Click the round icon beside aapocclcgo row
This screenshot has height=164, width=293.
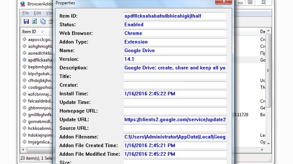tap(24, 39)
